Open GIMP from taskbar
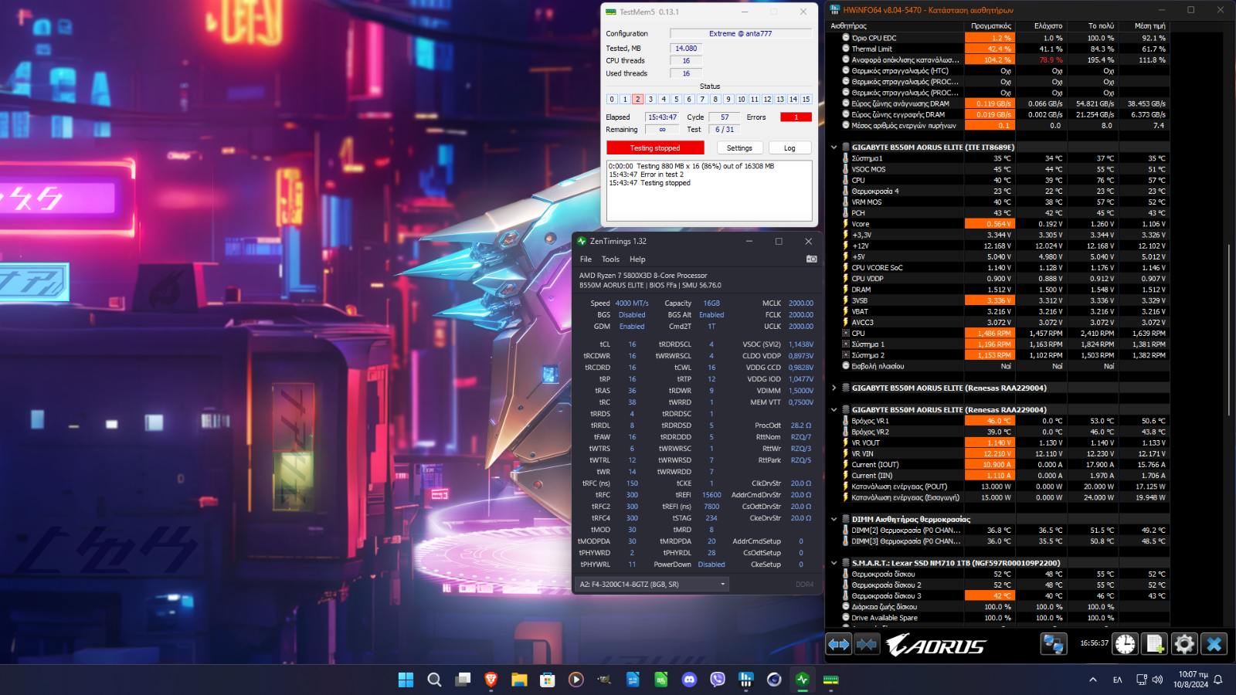1236x695 pixels. pos(604,680)
